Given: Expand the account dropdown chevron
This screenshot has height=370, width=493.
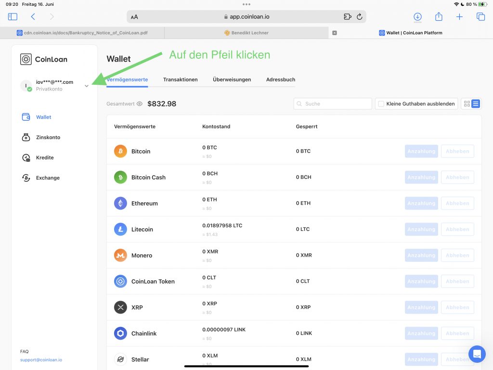Looking at the screenshot, I should (87, 86).
